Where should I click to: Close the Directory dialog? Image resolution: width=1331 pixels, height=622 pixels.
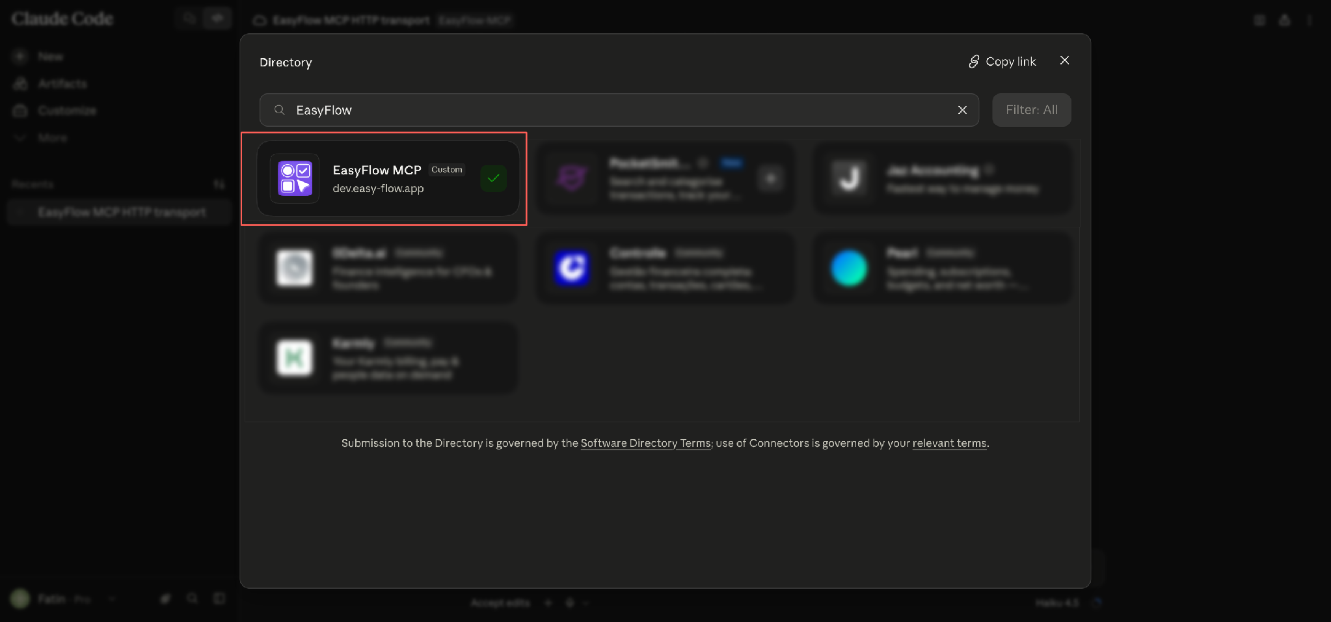(1064, 61)
